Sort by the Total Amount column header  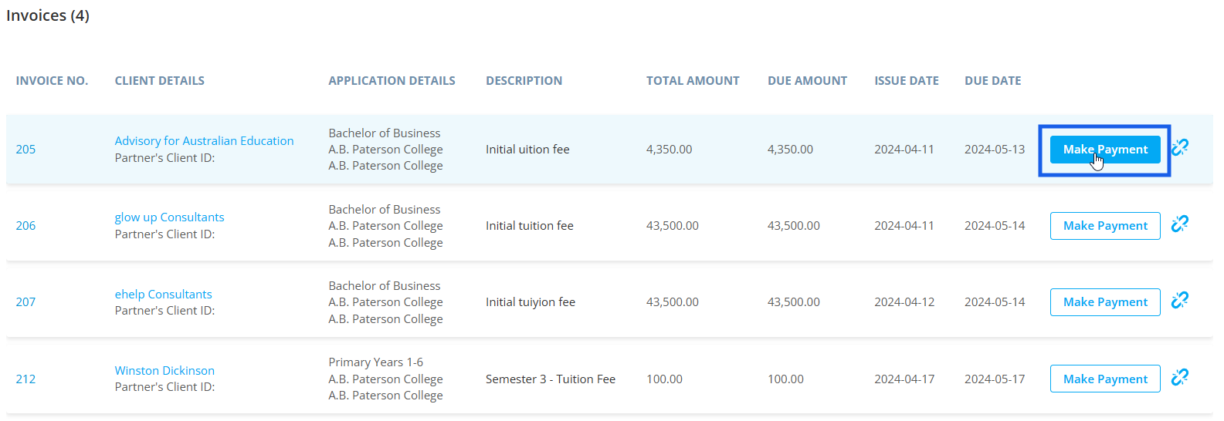[x=693, y=81]
